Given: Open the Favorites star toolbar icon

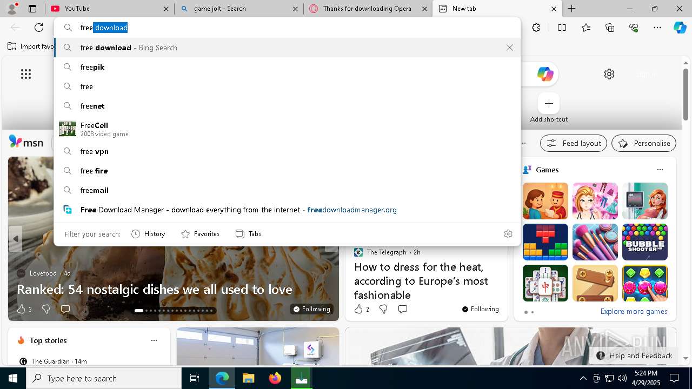Looking at the screenshot, I should coord(586,28).
